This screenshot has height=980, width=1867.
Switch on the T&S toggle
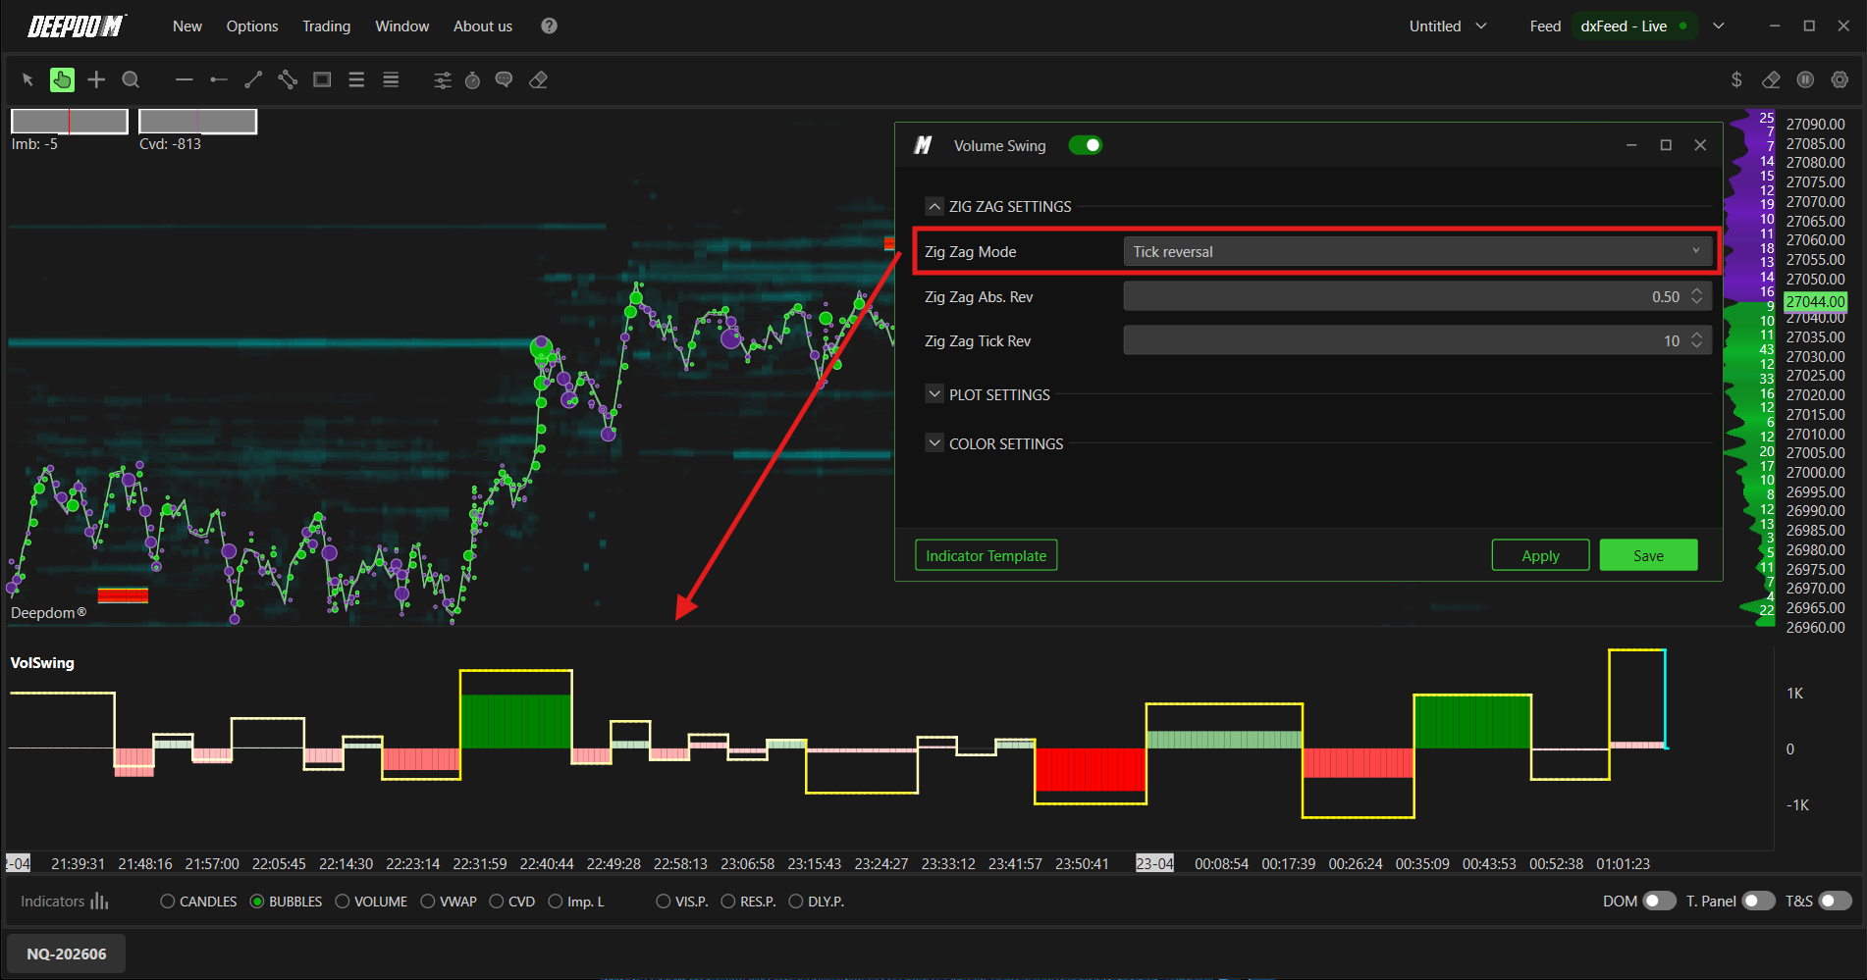(x=1836, y=901)
